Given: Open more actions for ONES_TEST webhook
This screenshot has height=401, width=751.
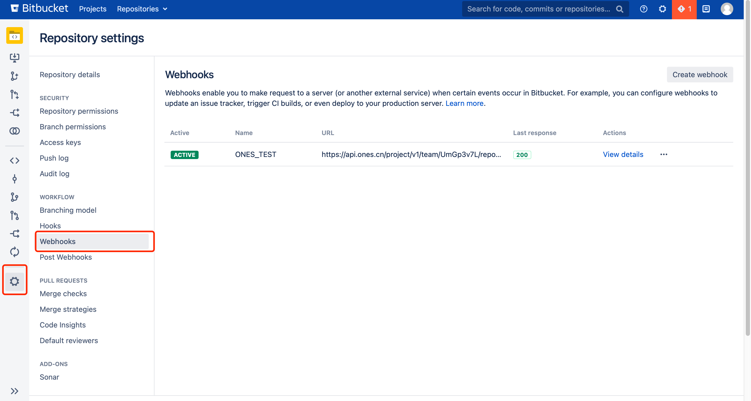Looking at the screenshot, I should click(664, 154).
